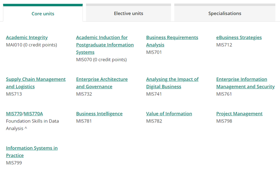Screen dimensions: 280x177
Task: Click the MIS770 unit code link
Action: click(14, 114)
